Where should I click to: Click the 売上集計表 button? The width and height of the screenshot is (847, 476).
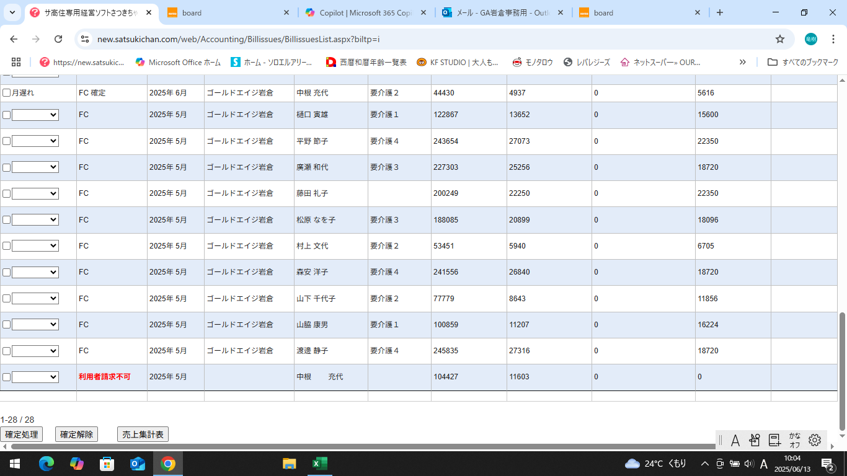coord(143,434)
